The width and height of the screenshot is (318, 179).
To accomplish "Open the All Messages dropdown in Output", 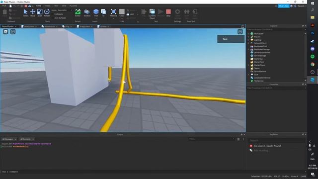I will [x=9, y=139].
